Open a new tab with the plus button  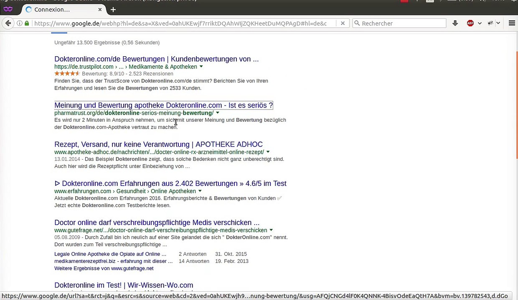click(113, 9)
